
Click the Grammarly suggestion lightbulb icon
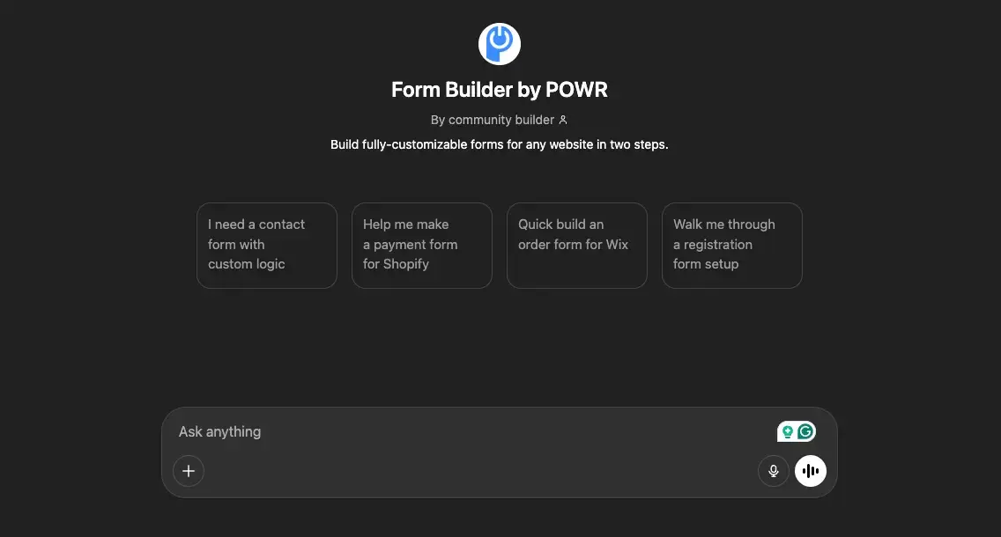pyautogui.click(x=787, y=431)
